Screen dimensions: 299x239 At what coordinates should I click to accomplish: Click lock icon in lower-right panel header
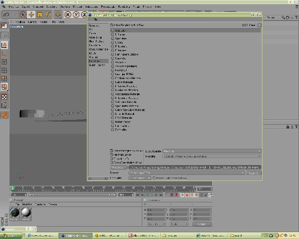(x=288, y=127)
